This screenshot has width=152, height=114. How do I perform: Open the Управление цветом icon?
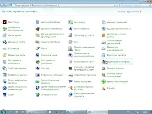(x=4, y=75)
